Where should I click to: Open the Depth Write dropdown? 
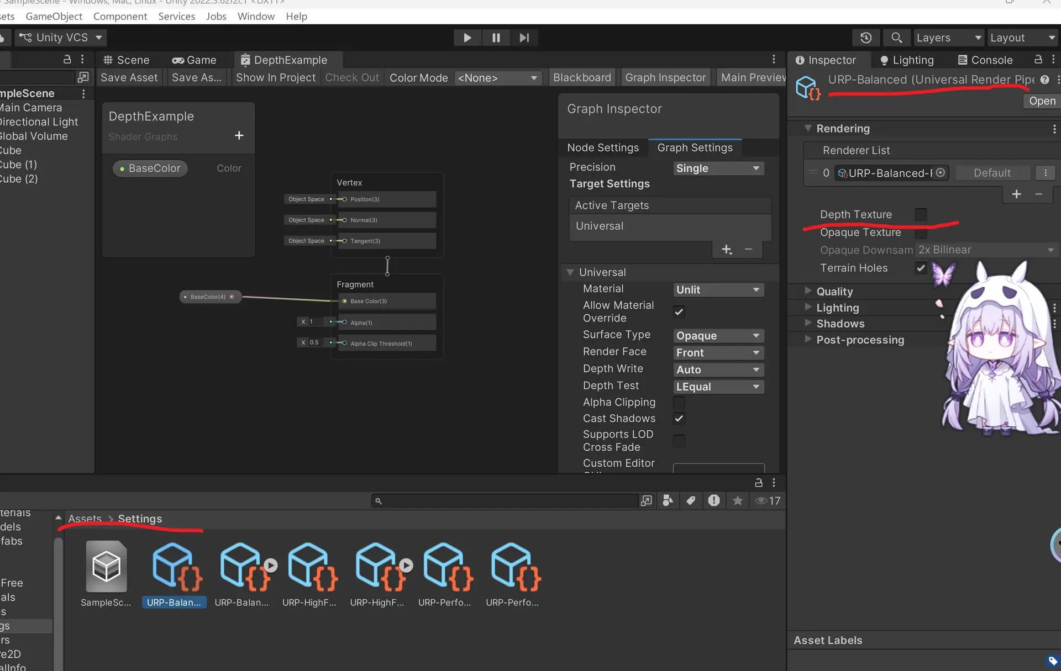[x=718, y=370]
